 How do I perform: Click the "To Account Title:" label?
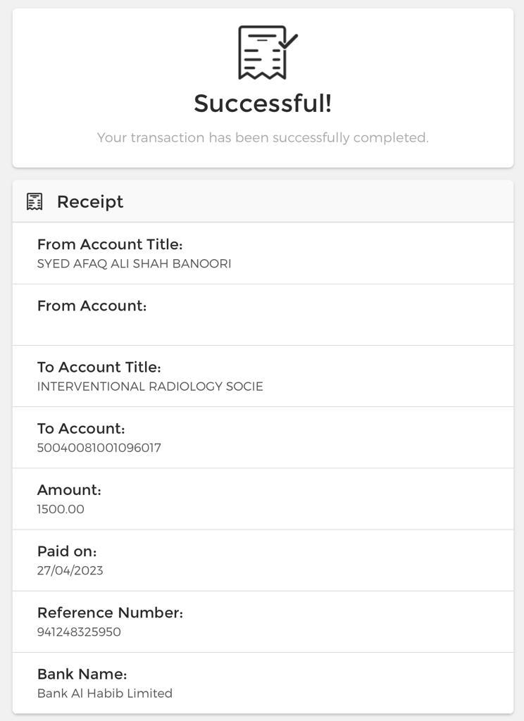(99, 367)
